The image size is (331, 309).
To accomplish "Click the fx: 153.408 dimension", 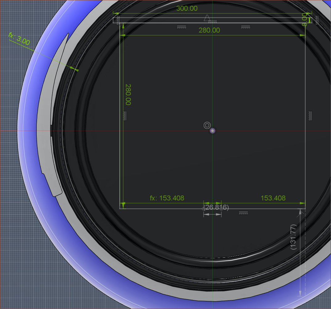I will (167, 198).
